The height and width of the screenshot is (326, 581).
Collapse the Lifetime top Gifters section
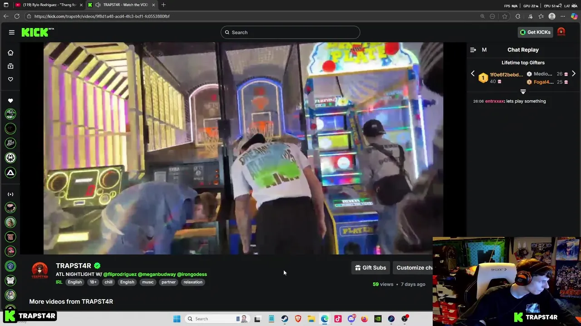tap(523, 91)
